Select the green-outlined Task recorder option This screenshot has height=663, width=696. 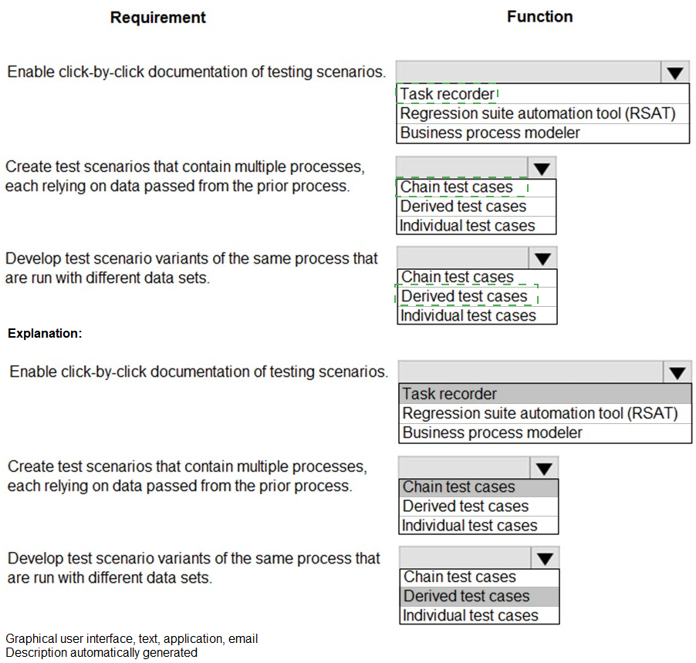448,94
